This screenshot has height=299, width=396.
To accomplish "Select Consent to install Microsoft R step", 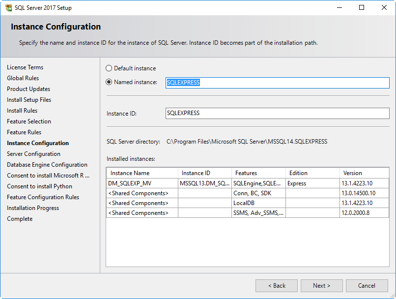I will pos(48,176).
